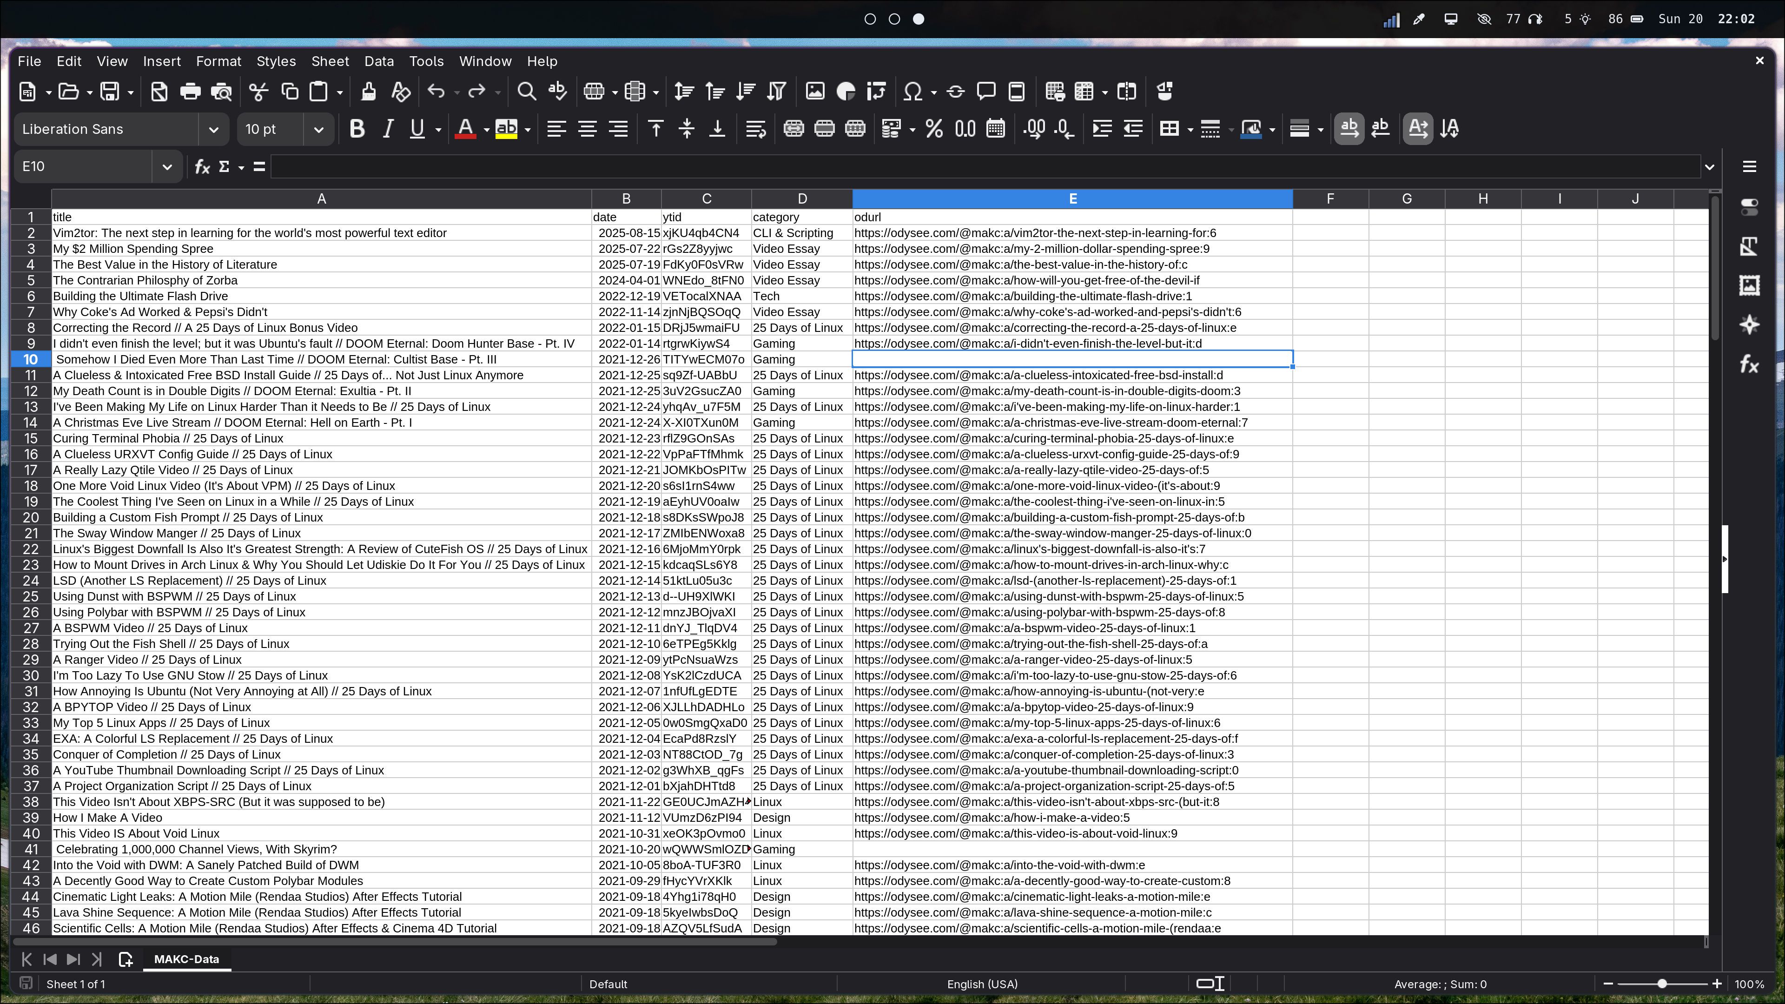The image size is (1785, 1004).
Task: Click the zoom-in plus button
Action: pyautogui.click(x=1716, y=984)
